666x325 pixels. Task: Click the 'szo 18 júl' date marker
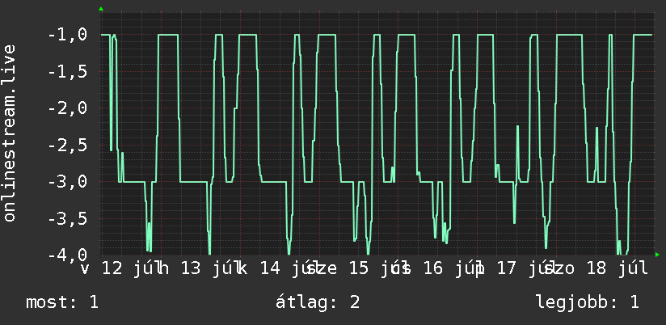[x=596, y=269]
